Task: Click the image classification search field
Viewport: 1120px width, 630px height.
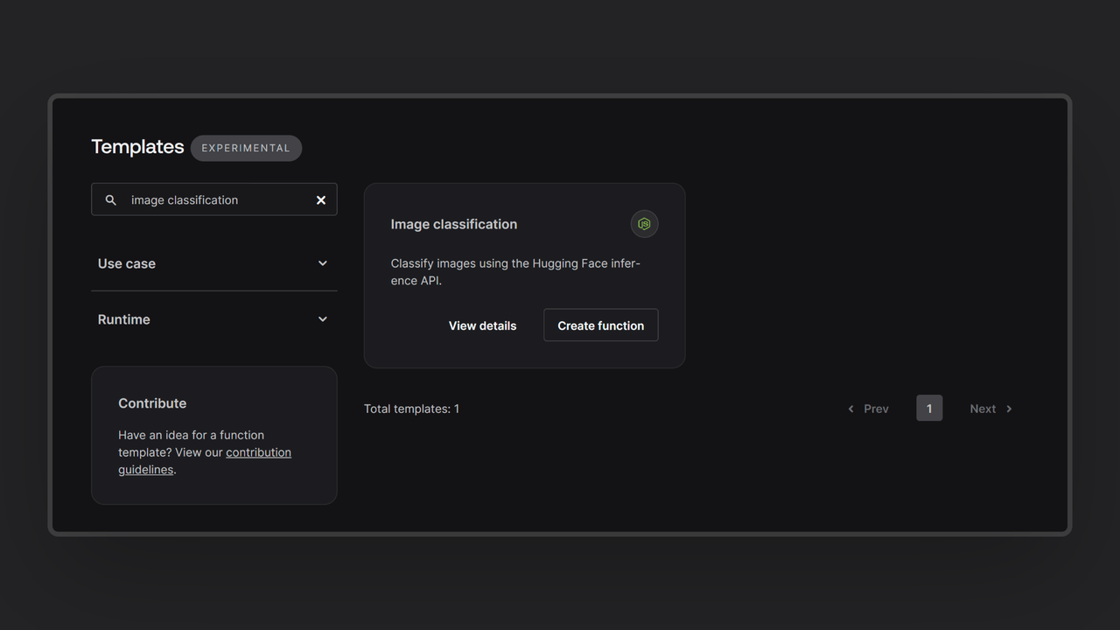Action: coord(214,200)
